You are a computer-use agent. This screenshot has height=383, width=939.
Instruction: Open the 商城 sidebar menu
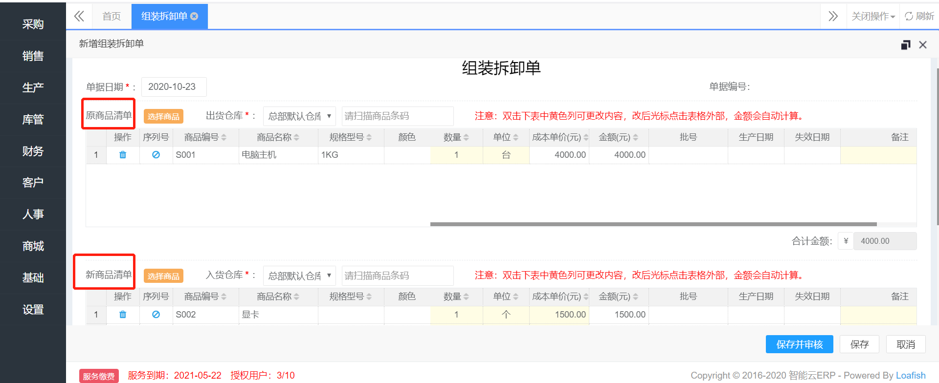coord(33,246)
